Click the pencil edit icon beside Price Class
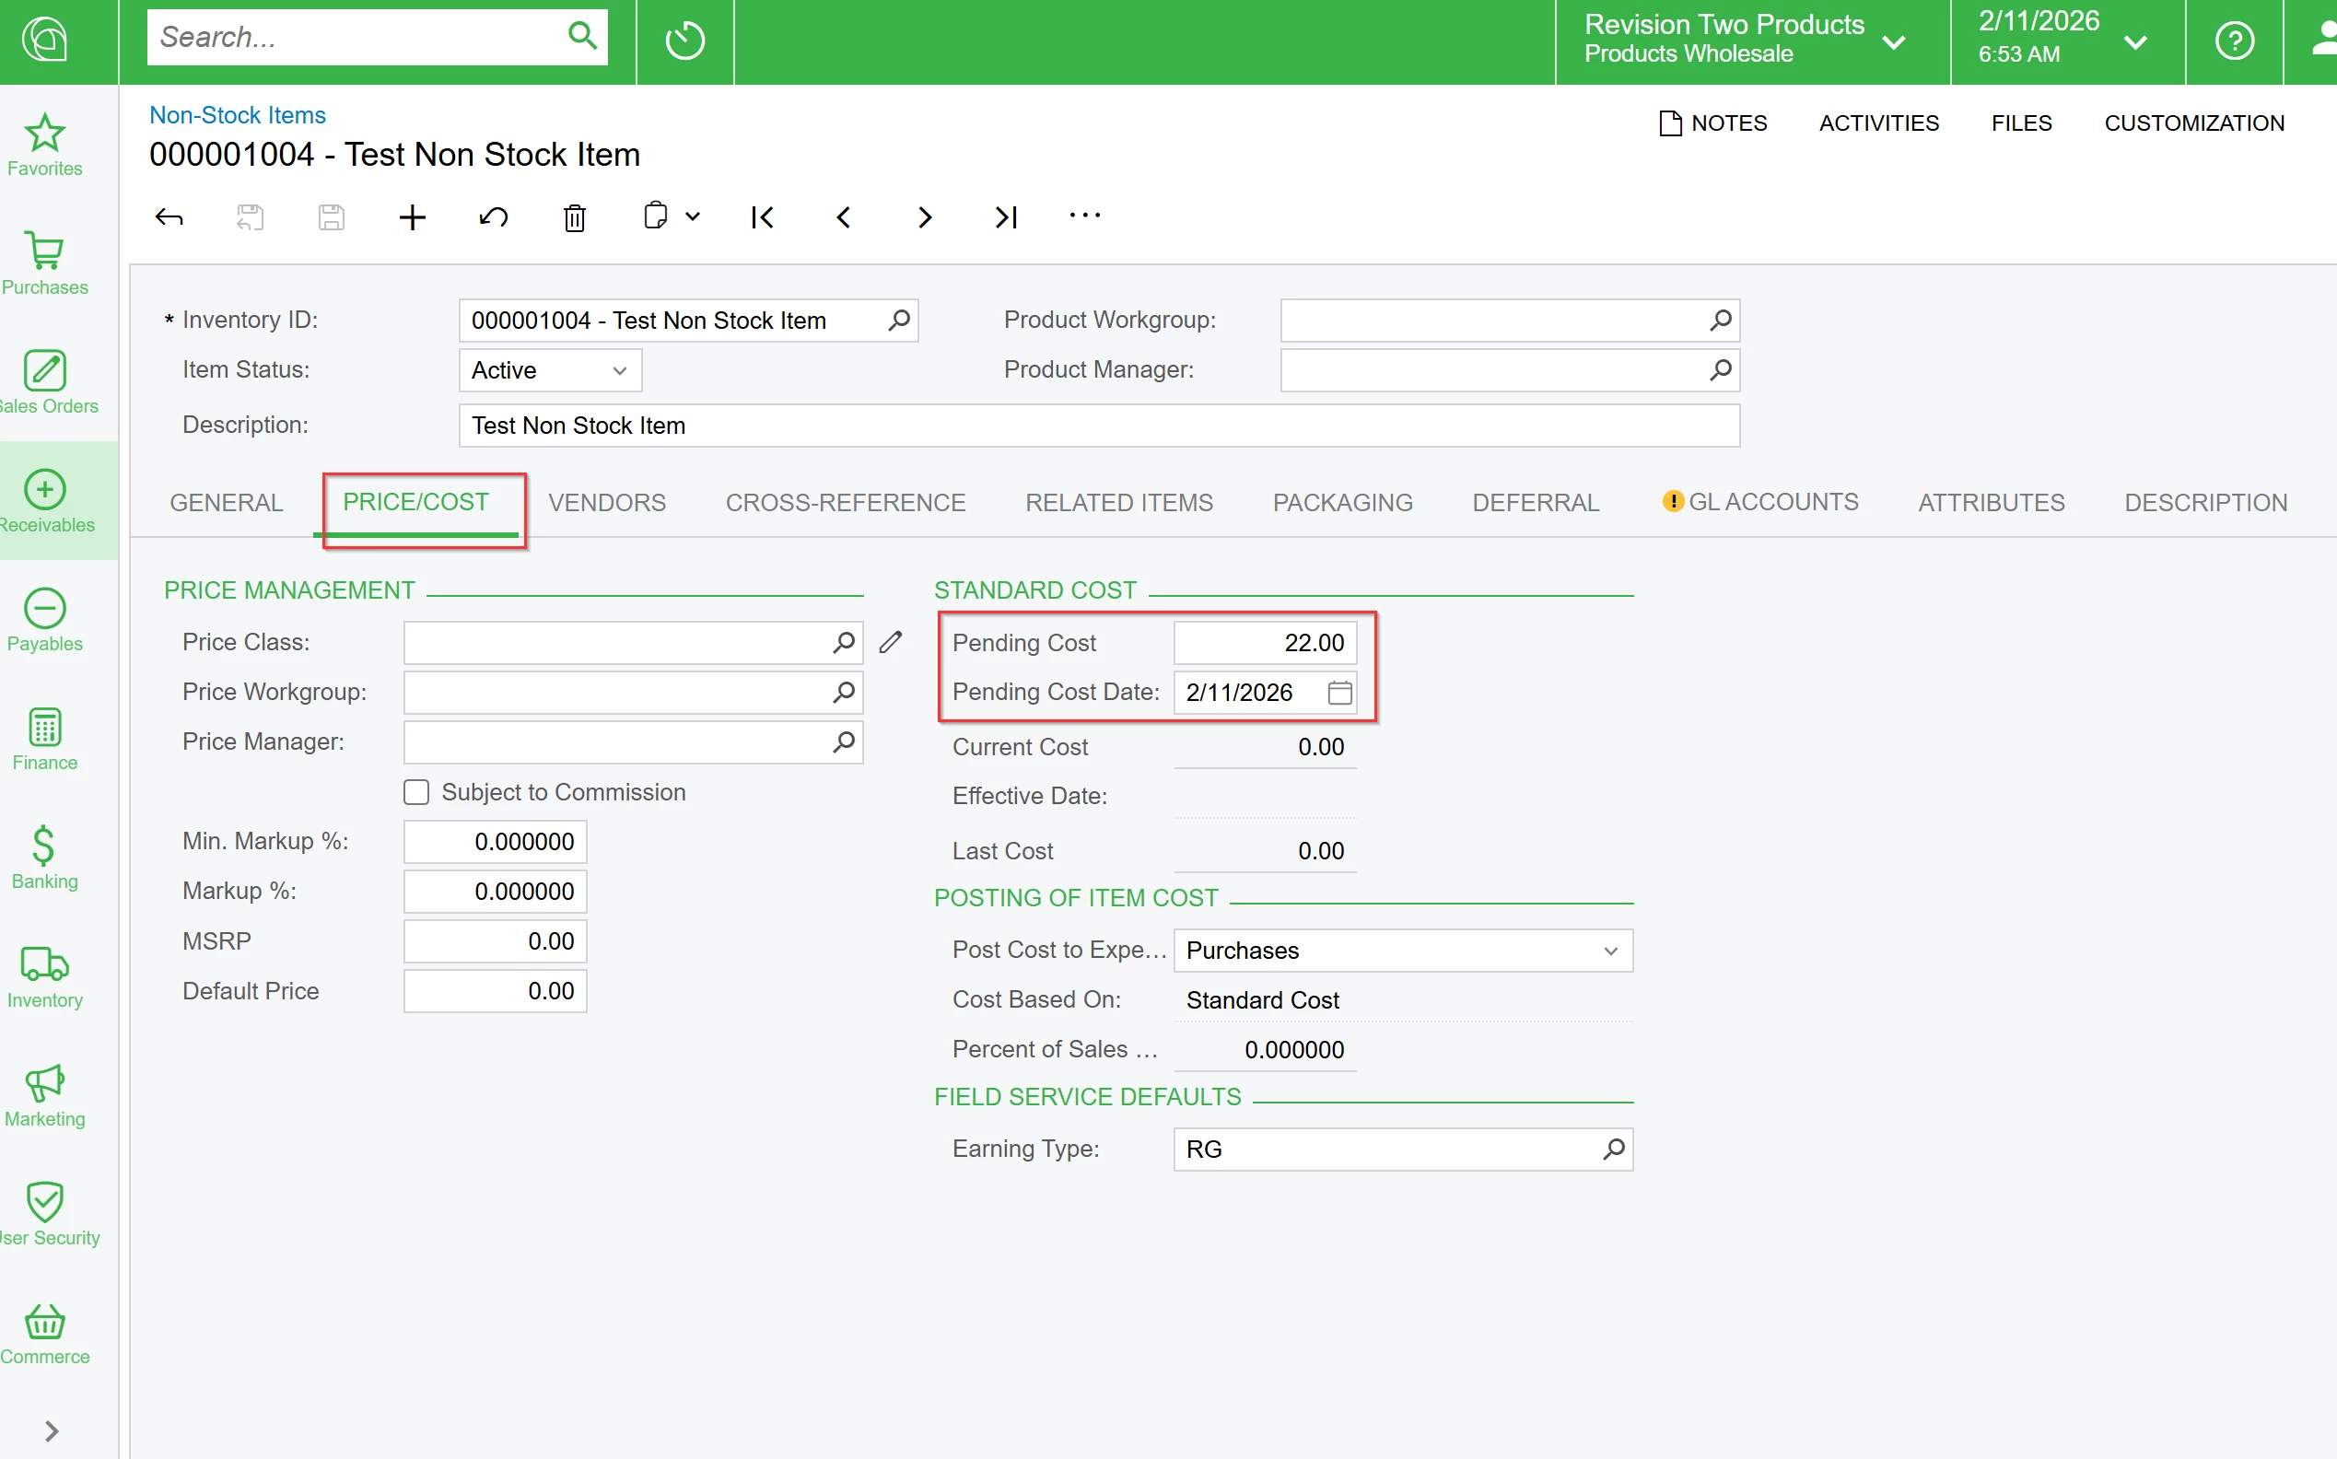 [x=891, y=643]
